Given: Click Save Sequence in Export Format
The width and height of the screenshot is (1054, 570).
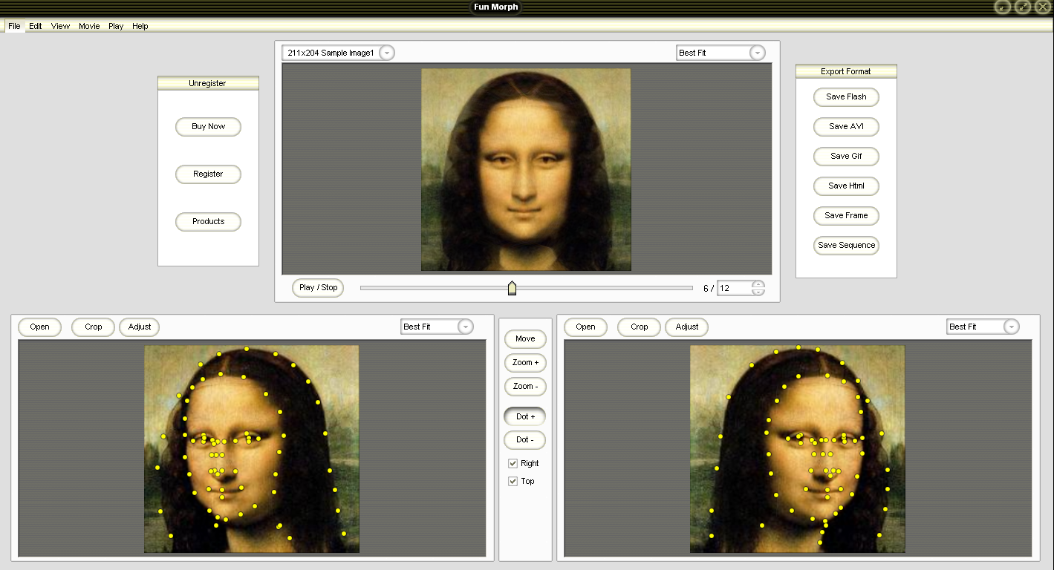Looking at the screenshot, I should click(x=846, y=246).
